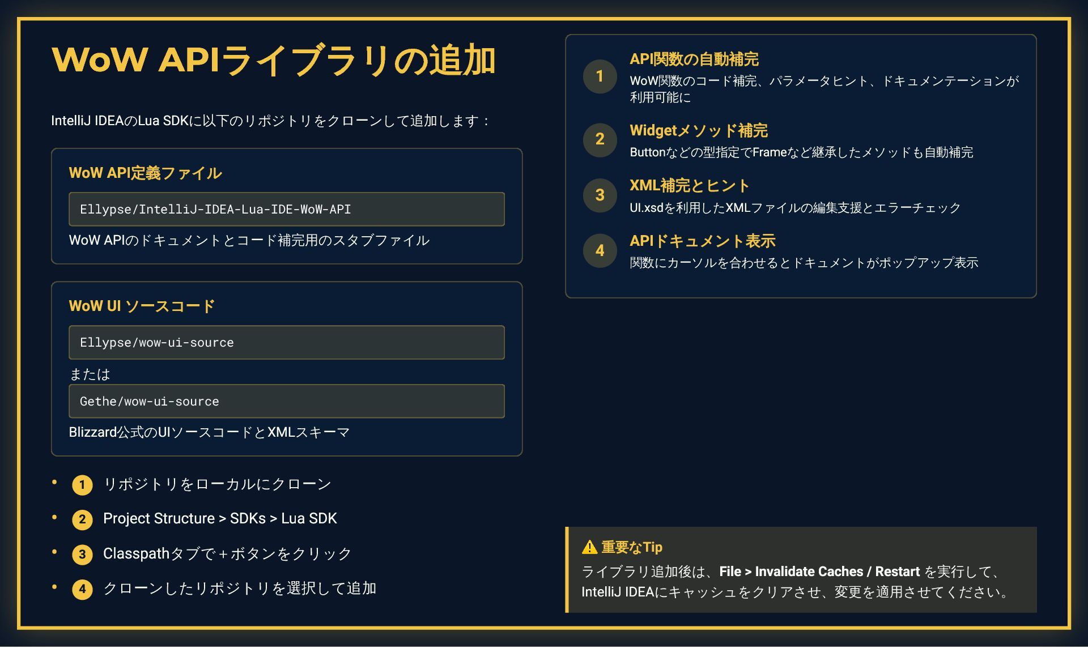
Task: Select the Ellypse/IntelliJ-IDEA-Lua-IDE-WoW-API code box
Action: coord(287,209)
